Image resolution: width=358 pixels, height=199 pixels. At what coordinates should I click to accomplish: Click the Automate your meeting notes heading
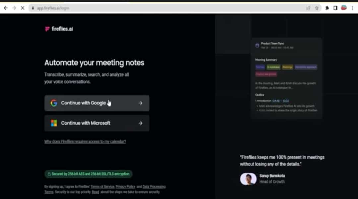tap(94, 63)
